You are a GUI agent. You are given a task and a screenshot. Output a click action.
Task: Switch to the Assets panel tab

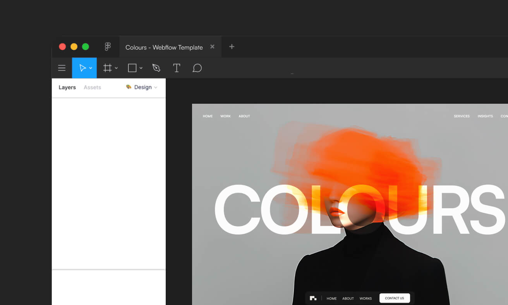click(92, 87)
